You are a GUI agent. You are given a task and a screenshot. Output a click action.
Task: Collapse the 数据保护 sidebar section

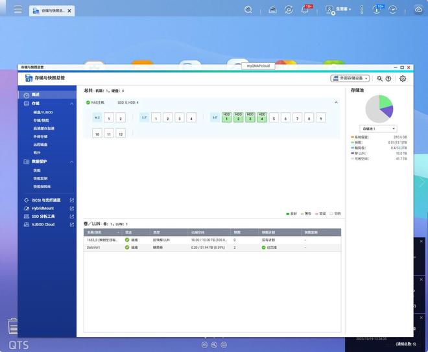pos(71,161)
